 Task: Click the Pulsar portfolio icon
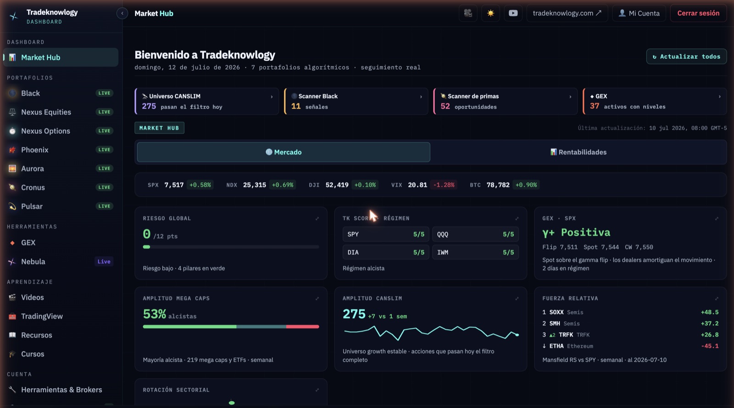(12, 207)
